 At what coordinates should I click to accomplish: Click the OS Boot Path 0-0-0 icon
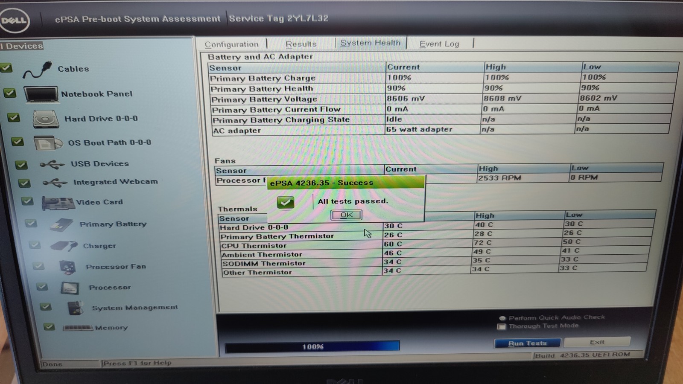[x=48, y=143]
